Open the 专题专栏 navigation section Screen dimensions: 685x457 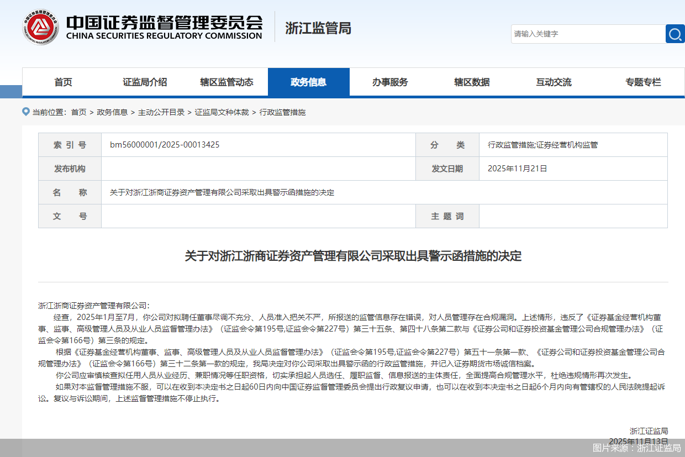643,82
